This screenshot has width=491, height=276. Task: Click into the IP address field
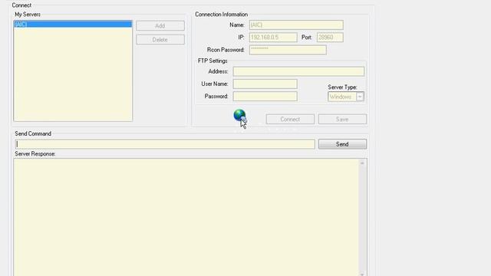[x=273, y=38]
